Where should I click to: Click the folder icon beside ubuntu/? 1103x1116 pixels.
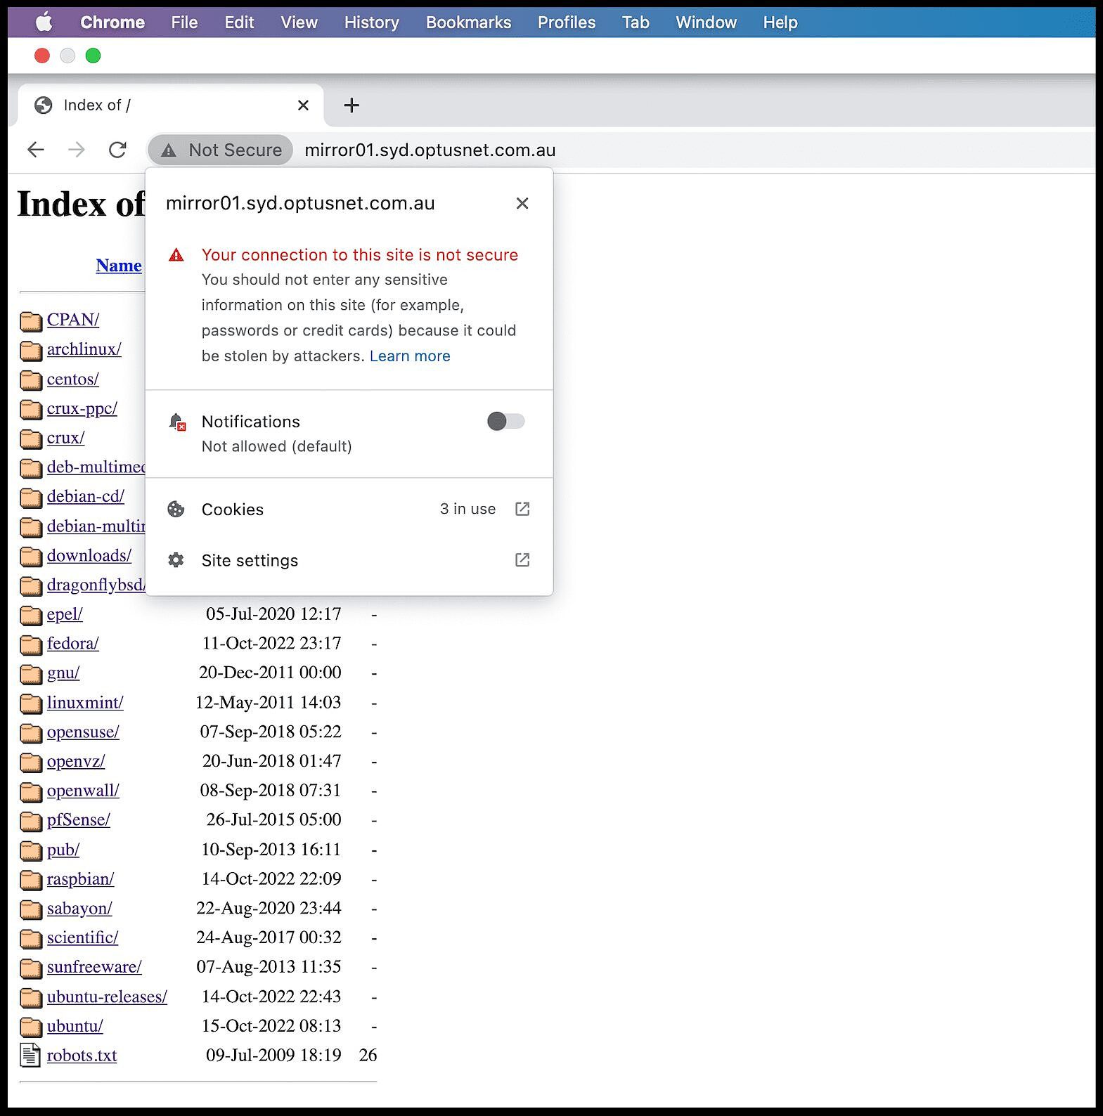pyautogui.click(x=31, y=1027)
